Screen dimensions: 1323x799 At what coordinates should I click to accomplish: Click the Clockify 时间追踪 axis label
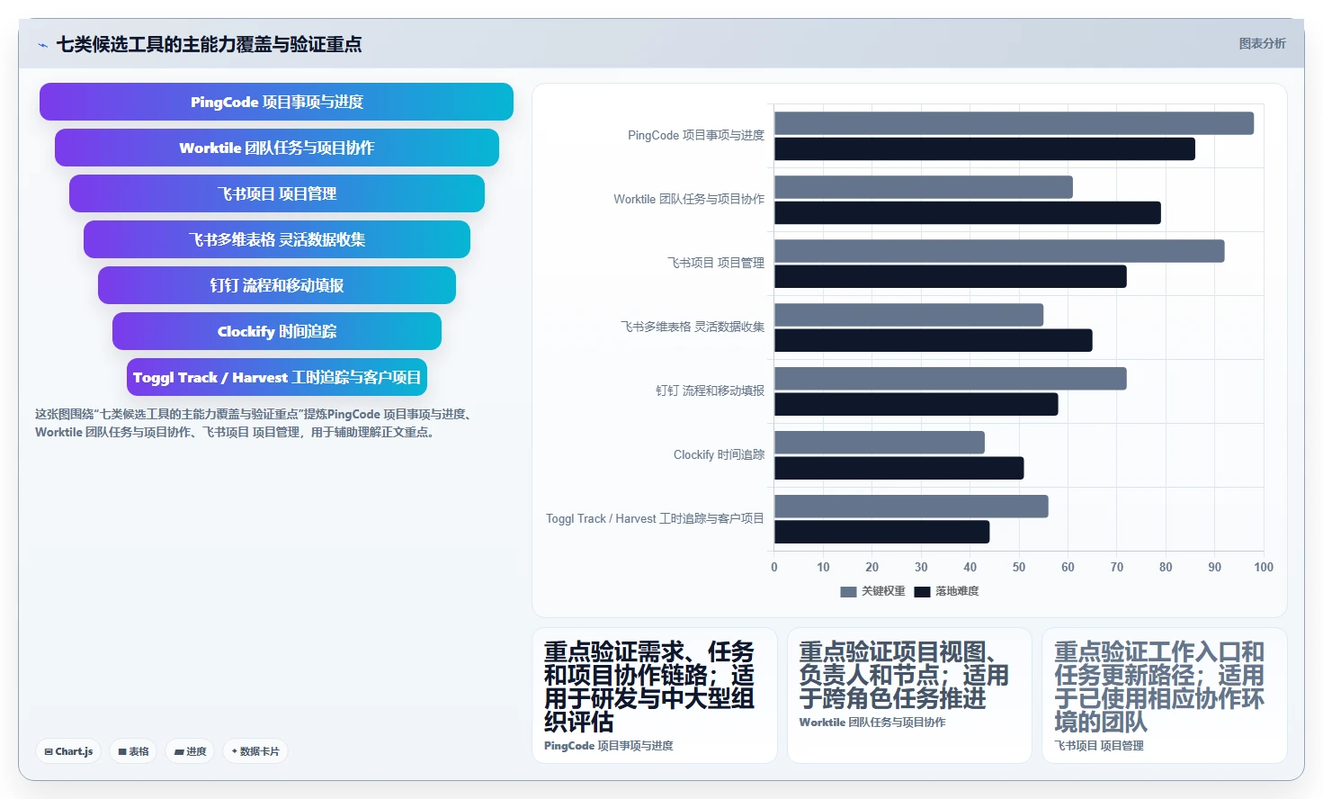click(719, 455)
